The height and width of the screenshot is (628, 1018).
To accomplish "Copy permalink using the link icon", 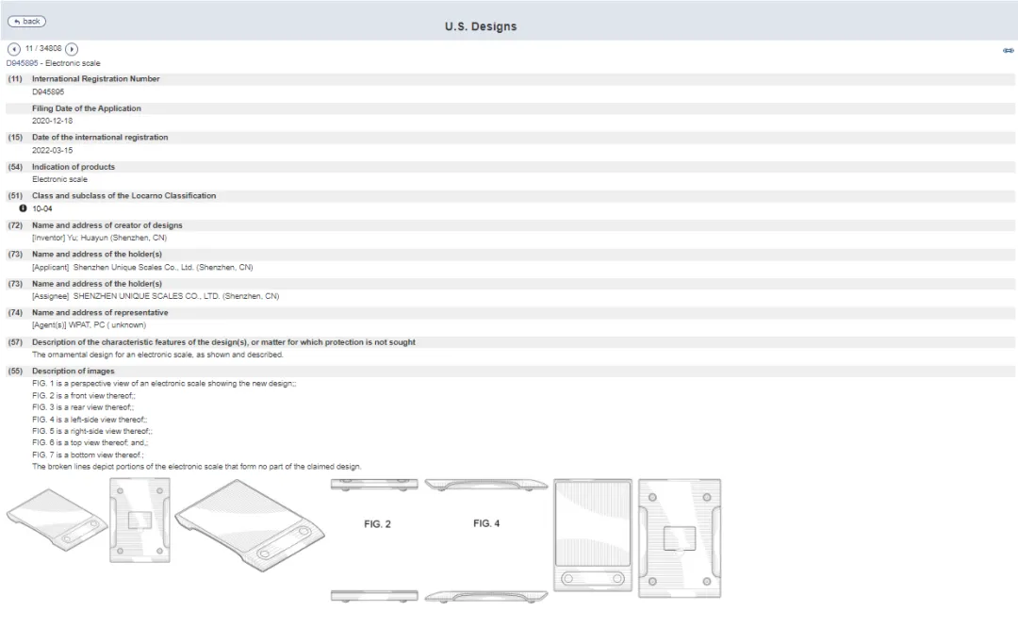I will 1009,51.
